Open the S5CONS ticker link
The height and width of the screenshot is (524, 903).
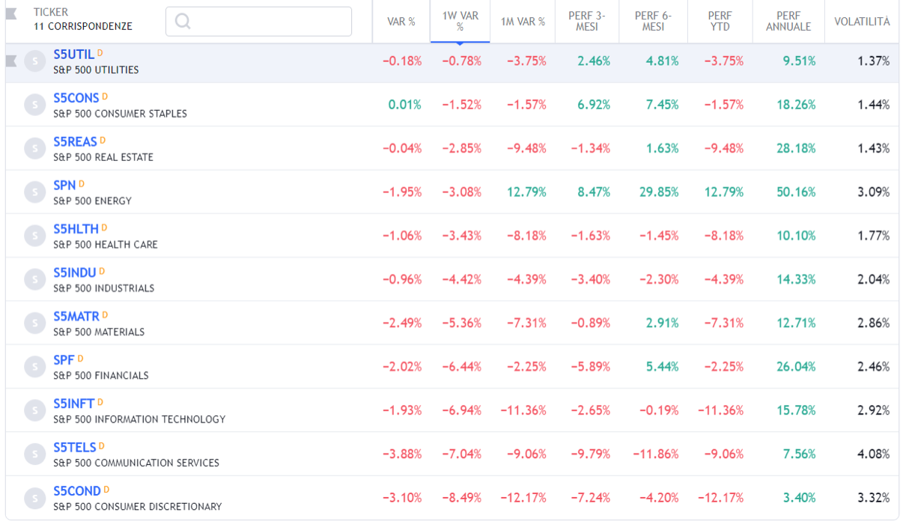click(76, 98)
